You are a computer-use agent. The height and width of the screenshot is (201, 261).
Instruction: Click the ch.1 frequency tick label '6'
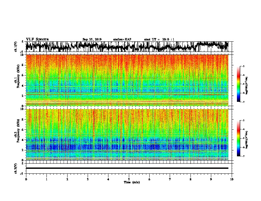coord(23,75)
